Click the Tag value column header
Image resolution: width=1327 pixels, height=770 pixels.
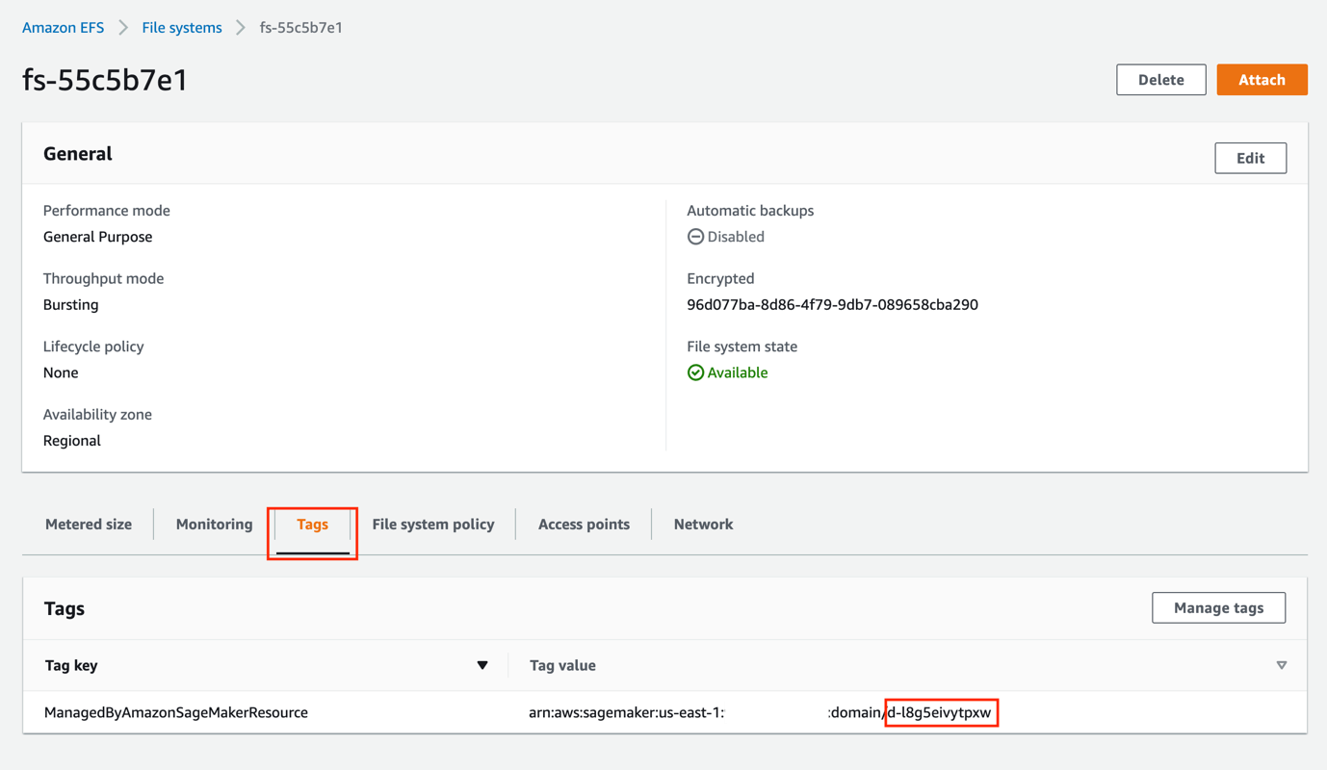point(562,665)
